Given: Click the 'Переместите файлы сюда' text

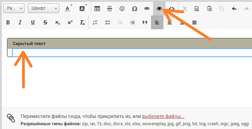Looking at the screenshot, I should point(51,116).
